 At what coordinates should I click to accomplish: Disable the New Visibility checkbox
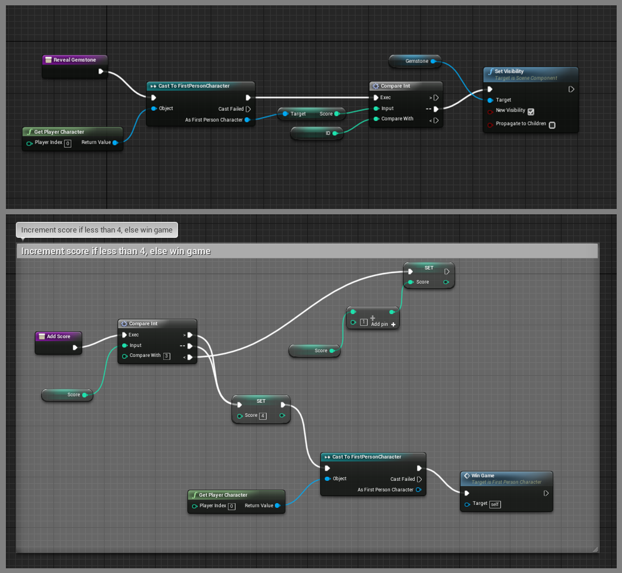[531, 112]
